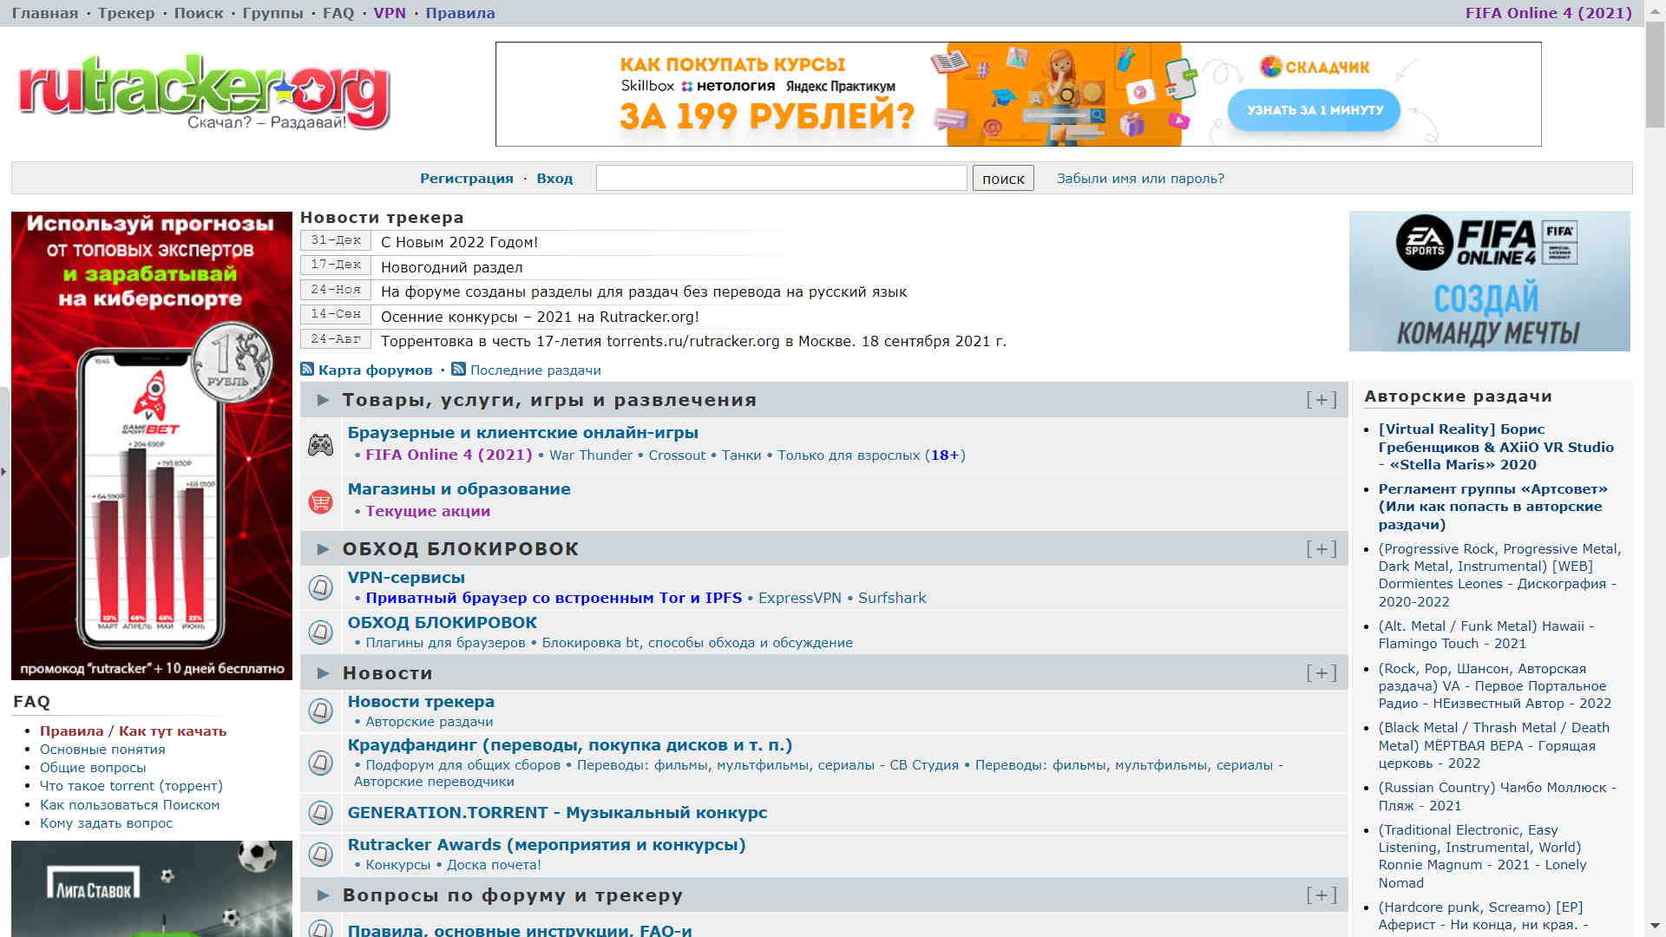Image resolution: width=1666 pixels, height=937 pixels.
Task: Open Доска почета! link
Action: point(494,865)
